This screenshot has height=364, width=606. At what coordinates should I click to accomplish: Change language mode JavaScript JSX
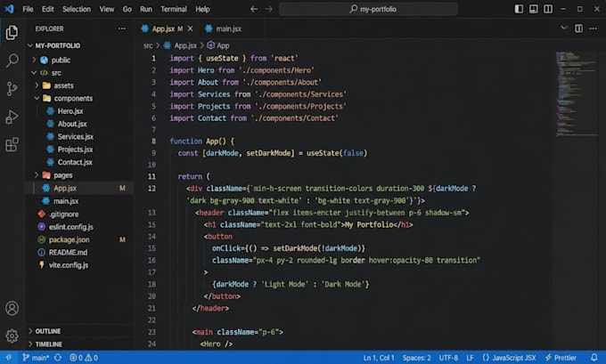click(509, 358)
